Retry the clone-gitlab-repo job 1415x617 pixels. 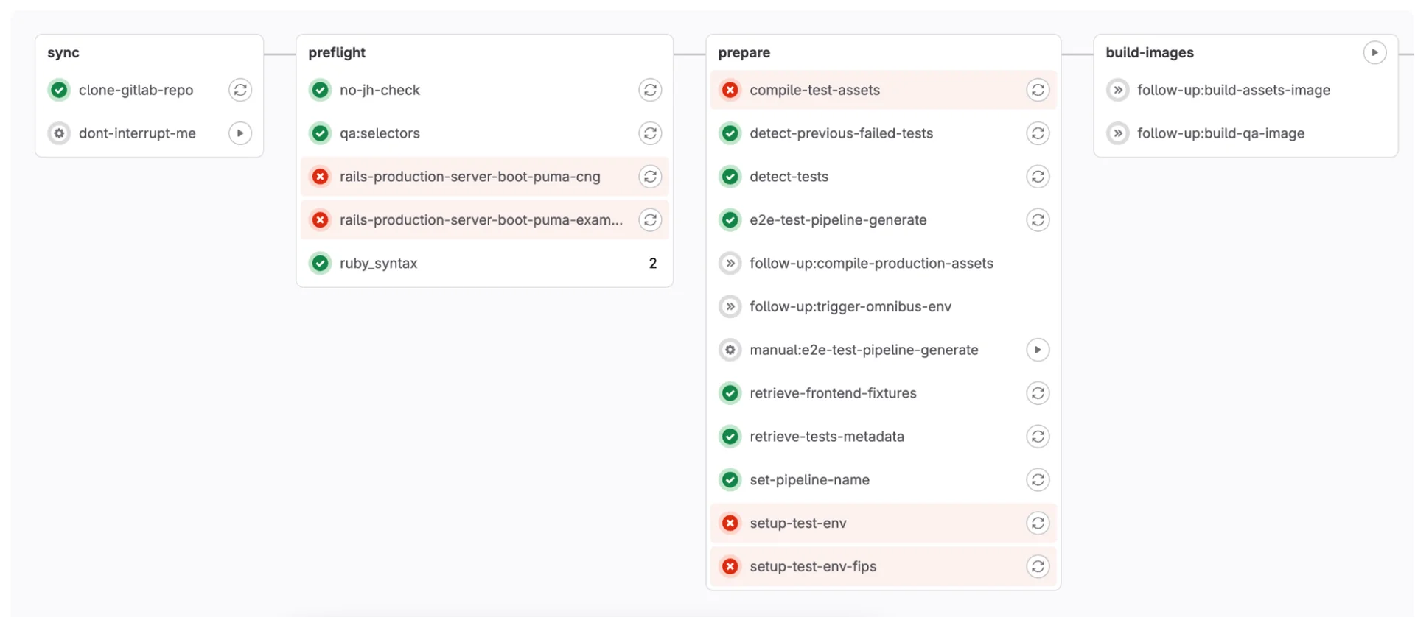[240, 90]
